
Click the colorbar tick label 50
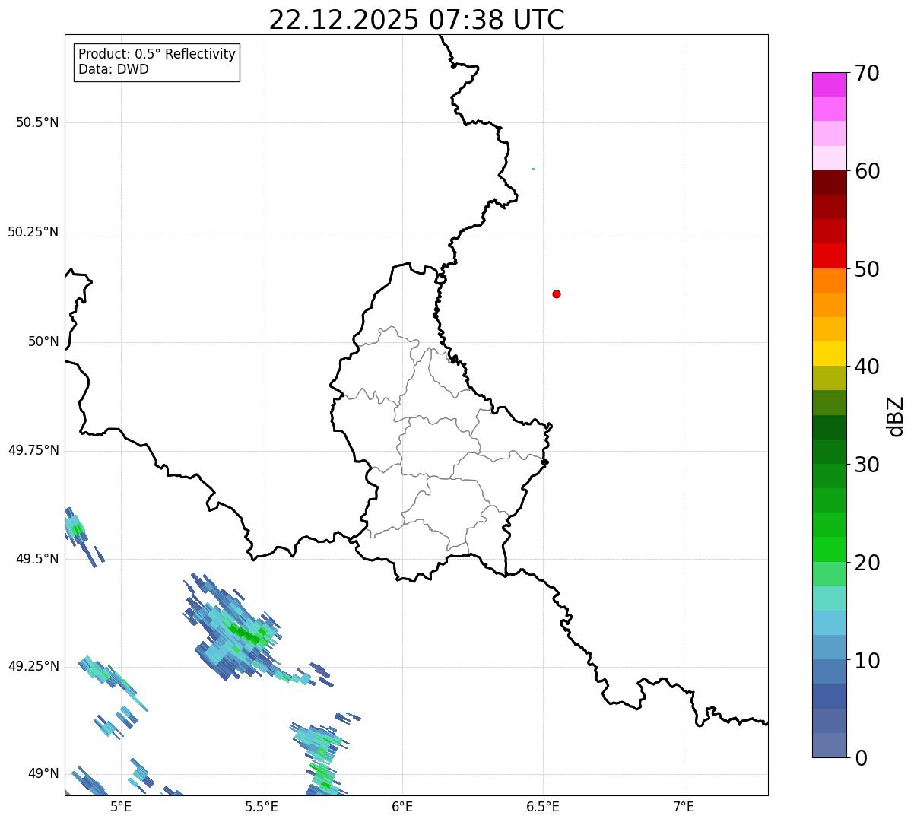[867, 269]
